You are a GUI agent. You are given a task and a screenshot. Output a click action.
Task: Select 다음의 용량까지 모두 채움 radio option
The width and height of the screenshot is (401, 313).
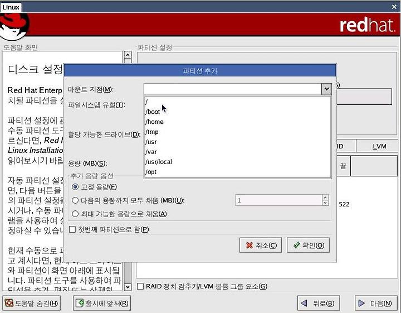pos(75,200)
